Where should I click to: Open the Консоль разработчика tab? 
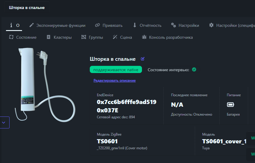tap(167, 37)
